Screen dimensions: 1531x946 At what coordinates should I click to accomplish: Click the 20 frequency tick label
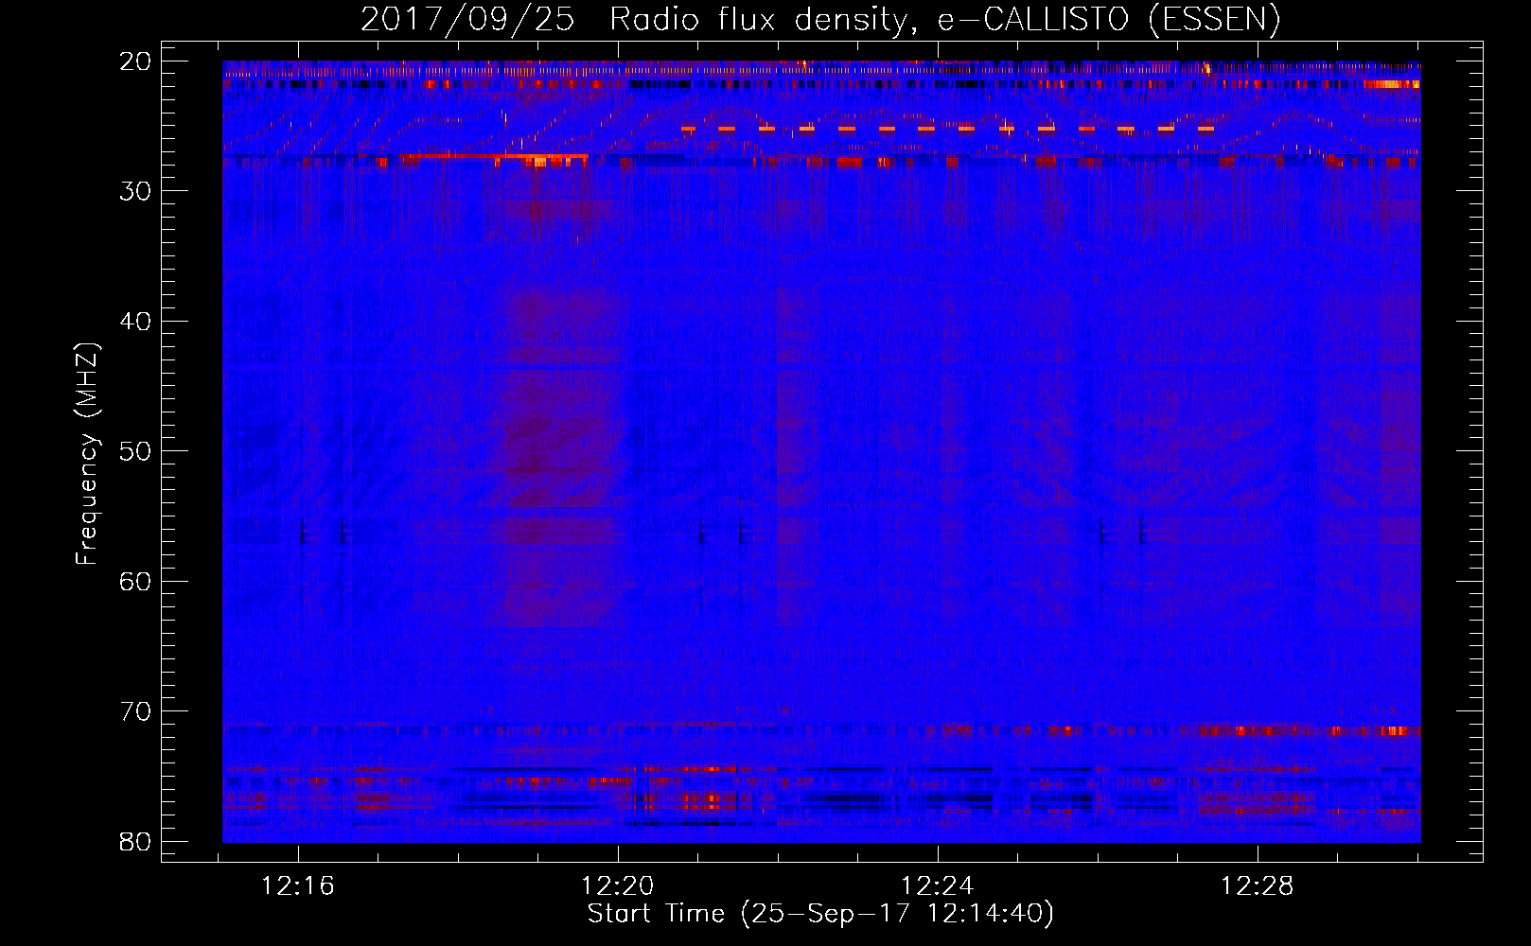coord(136,61)
